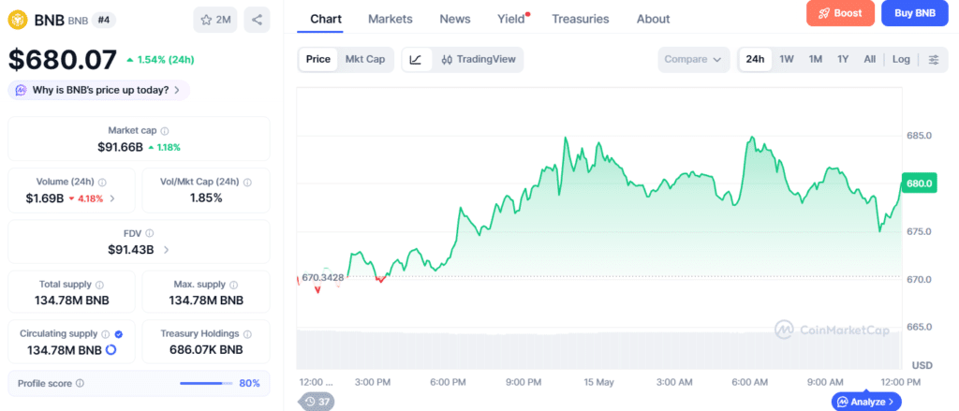
Task: Select 1Y time range
Action: tap(843, 59)
